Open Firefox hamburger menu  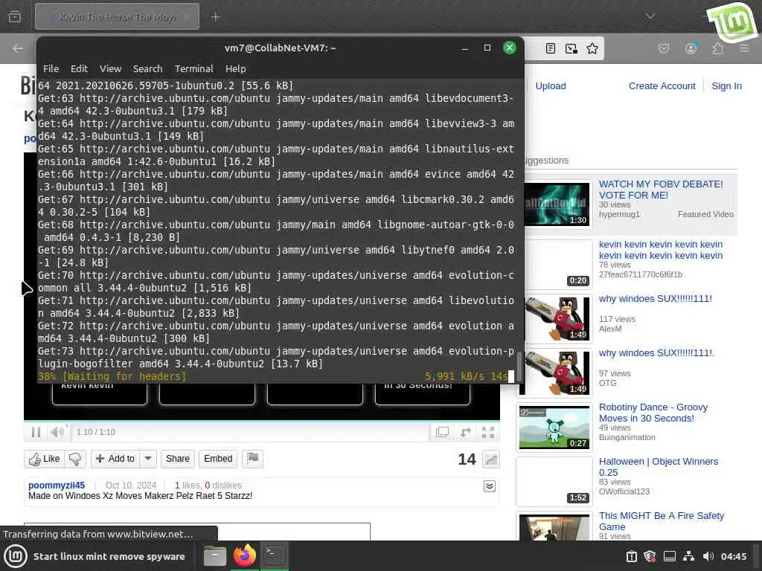(x=744, y=48)
